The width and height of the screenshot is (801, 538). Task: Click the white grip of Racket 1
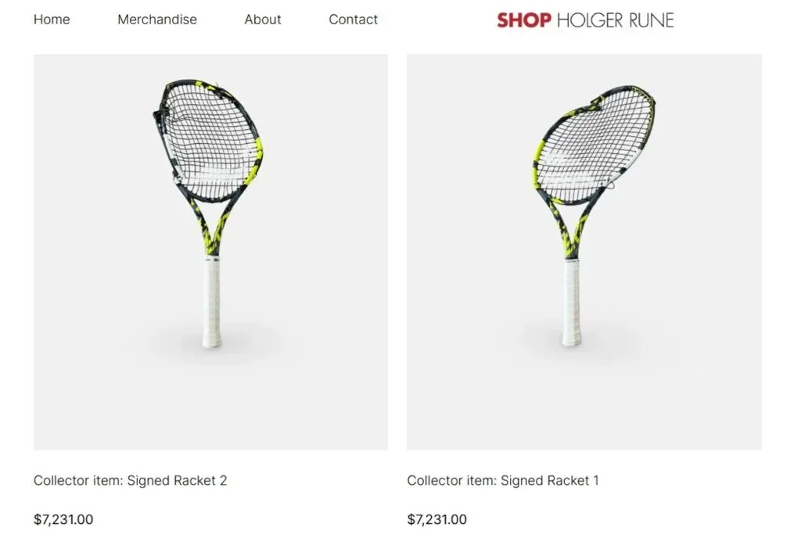[572, 303]
